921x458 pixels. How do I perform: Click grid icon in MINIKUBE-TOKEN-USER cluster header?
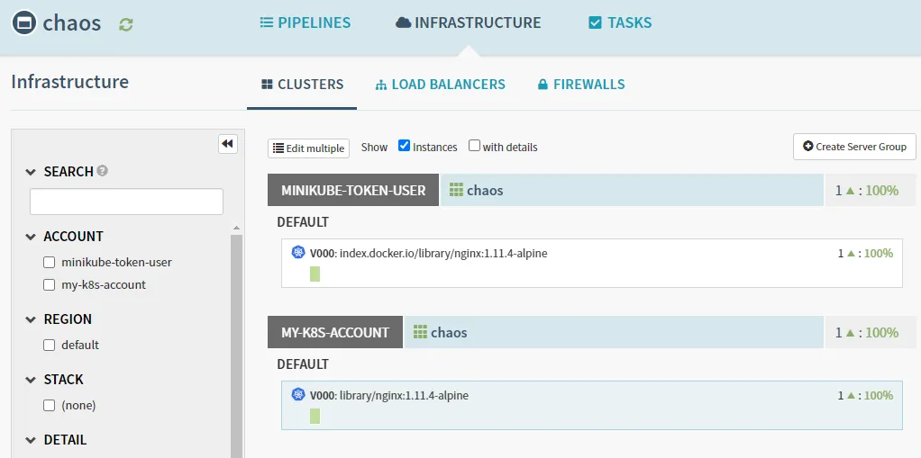click(456, 190)
